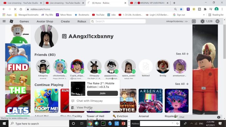Expand the bookmarks bar overflow chevron
The height and width of the screenshot is (127, 226).
[x=204, y=15]
